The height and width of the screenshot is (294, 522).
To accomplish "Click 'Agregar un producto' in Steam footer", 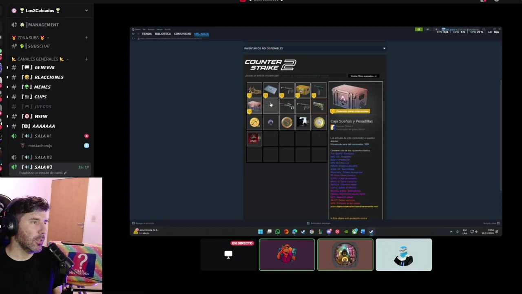I will (143, 223).
